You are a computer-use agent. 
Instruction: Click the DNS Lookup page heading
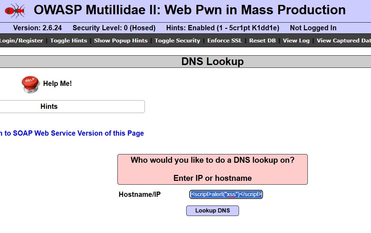click(x=212, y=62)
